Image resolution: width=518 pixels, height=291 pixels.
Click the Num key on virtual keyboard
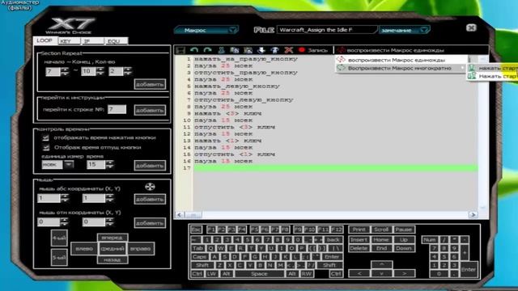click(x=430, y=240)
